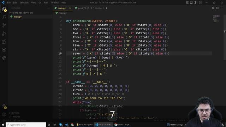Open the View menu
Screen dimensions: 226x127
34,2
